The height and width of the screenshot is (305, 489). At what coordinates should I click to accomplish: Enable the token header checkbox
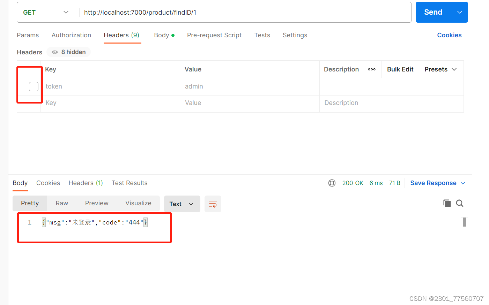pyautogui.click(x=34, y=86)
